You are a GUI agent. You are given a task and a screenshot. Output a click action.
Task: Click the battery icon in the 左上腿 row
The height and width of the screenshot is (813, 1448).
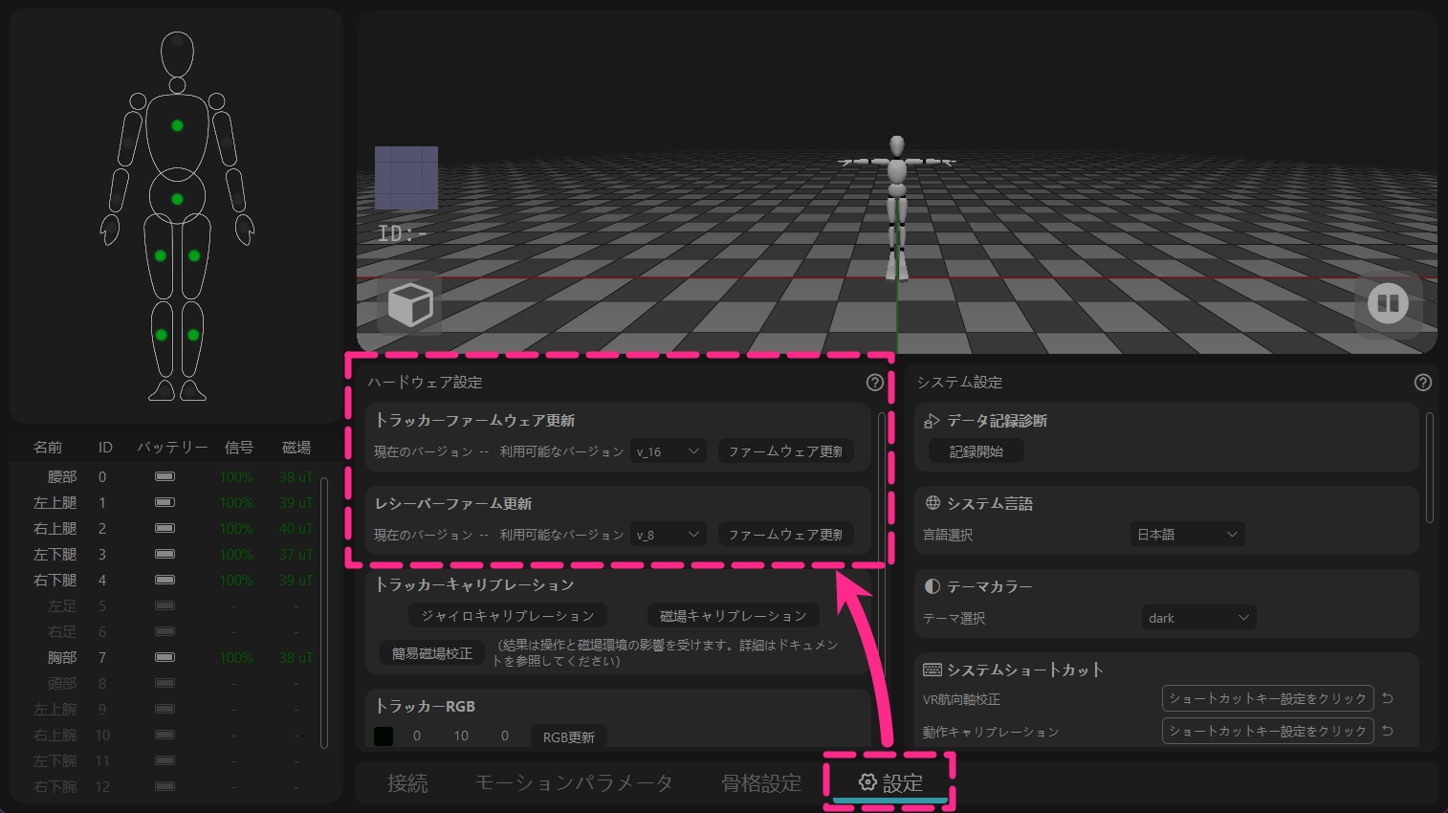(x=165, y=502)
